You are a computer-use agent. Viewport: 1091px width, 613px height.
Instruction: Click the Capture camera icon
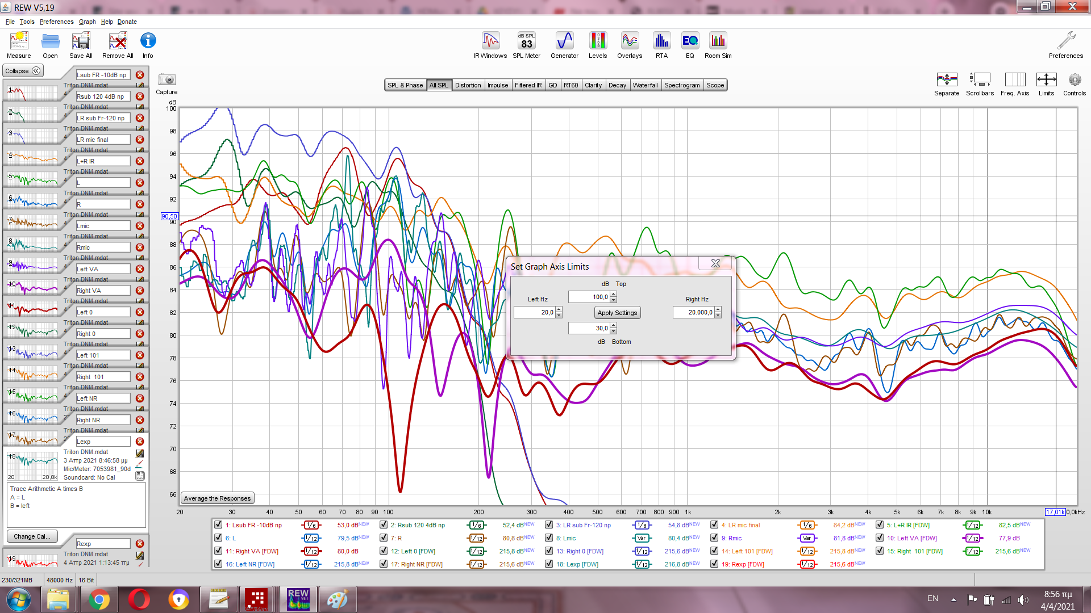click(166, 80)
